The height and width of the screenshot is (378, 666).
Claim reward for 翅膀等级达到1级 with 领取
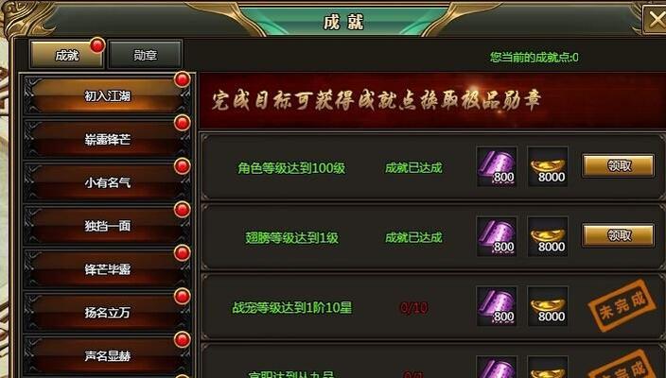tap(618, 235)
